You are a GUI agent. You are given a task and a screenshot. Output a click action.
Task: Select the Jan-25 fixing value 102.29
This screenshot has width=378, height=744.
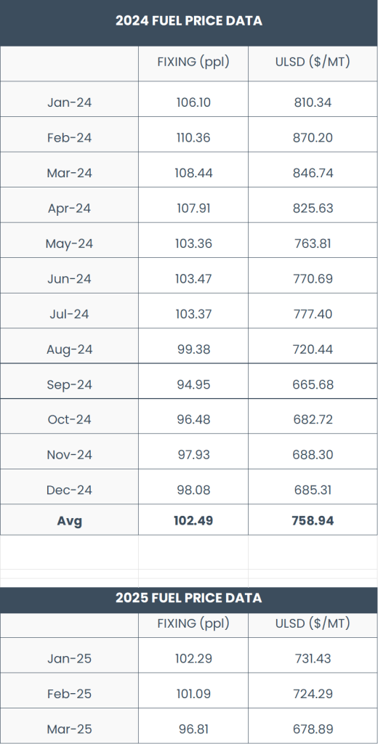coord(193,658)
